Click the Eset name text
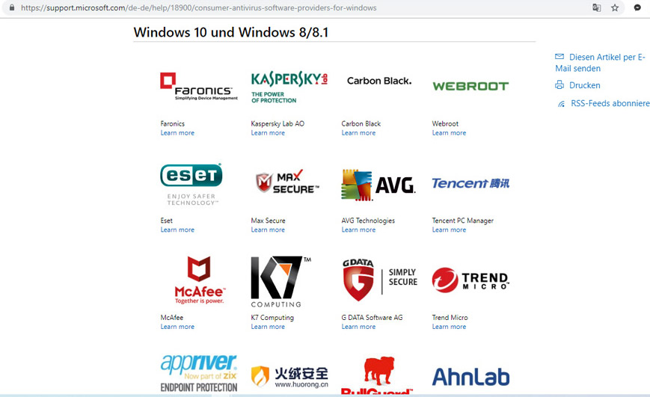The width and height of the screenshot is (650, 397). pos(167,221)
